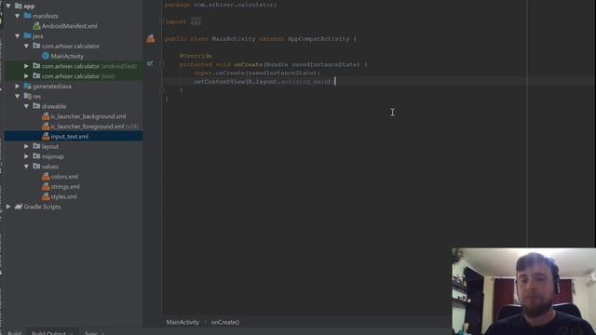Click the AndroidManifest.xml file icon

coord(36,26)
